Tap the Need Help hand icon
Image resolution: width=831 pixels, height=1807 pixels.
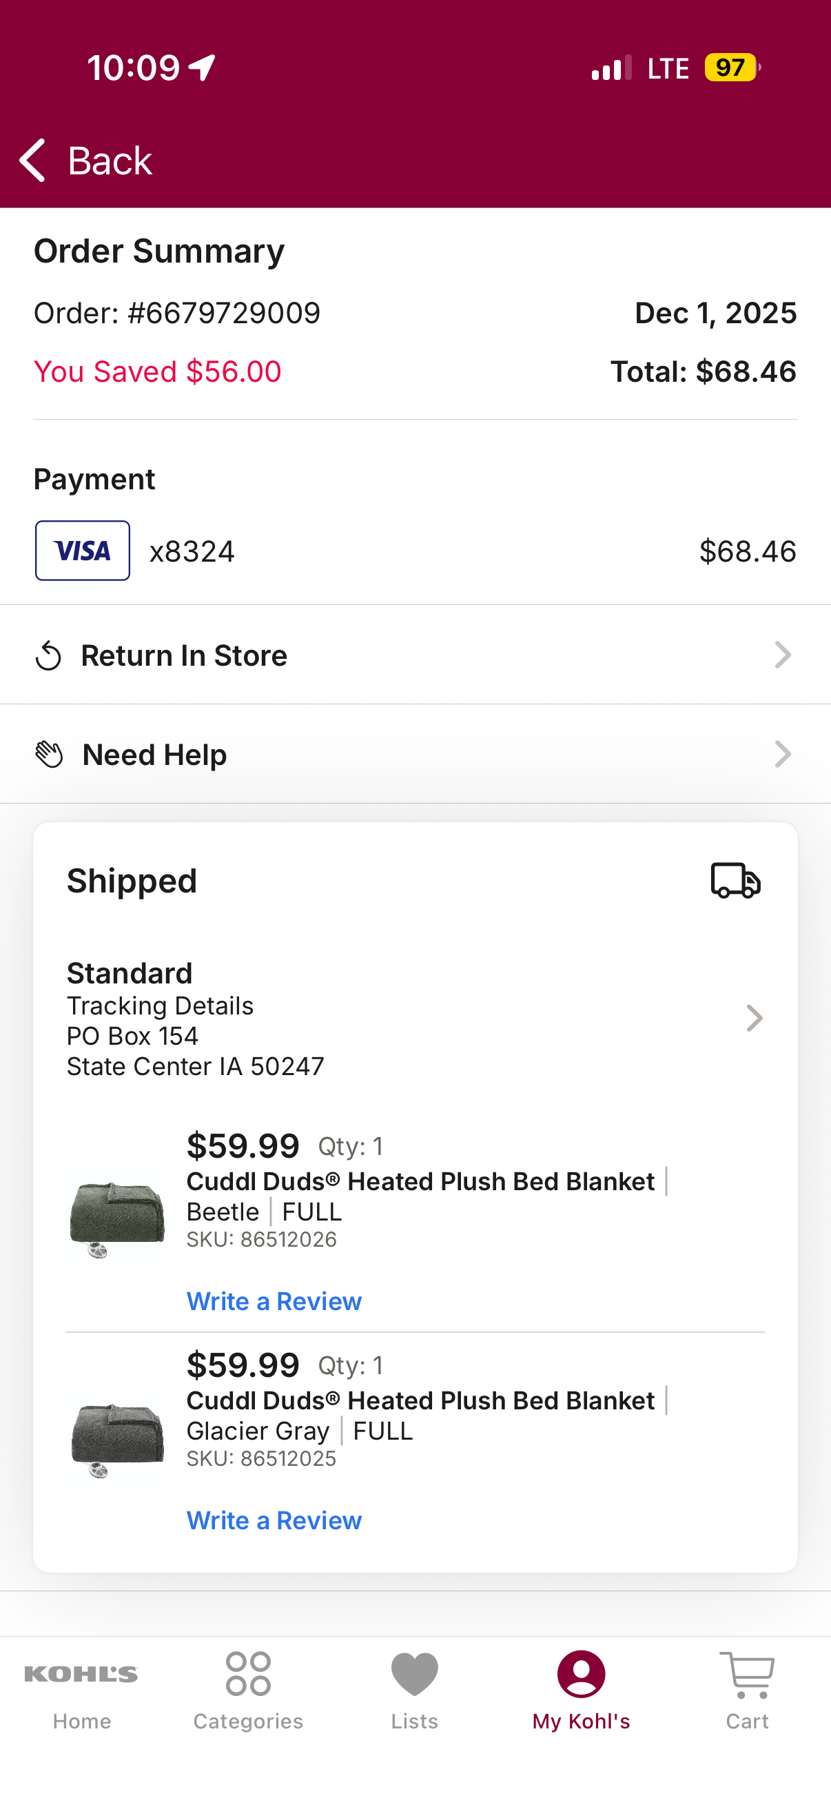[x=49, y=755]
